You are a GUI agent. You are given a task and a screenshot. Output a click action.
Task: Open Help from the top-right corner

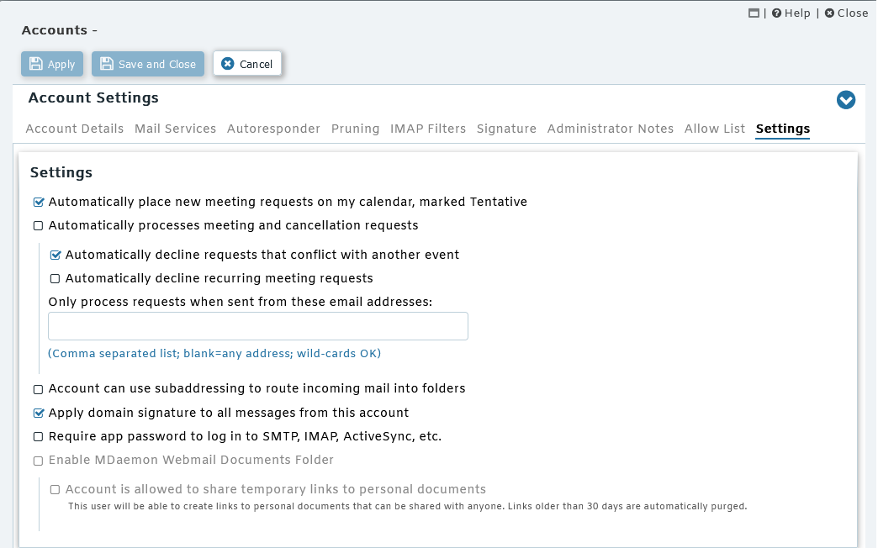(x=791, y=13)
